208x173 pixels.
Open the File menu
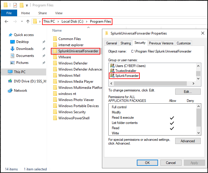[9, 13]
